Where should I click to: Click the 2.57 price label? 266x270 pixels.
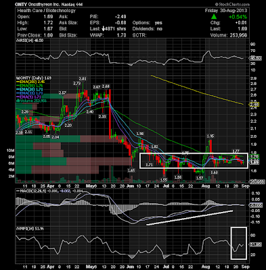pyautogui.click(x=62, y=92)
